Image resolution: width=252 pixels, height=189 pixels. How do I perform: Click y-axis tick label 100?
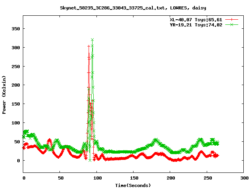tap(16, 123)
